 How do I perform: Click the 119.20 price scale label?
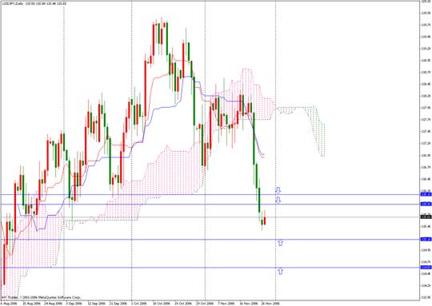(426, 49)
